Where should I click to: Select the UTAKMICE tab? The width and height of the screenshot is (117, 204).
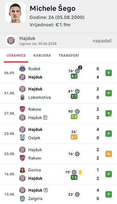click(x=16, y=56)
